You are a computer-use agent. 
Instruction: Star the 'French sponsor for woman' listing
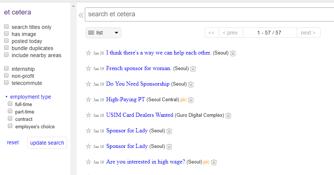(89, 69)
